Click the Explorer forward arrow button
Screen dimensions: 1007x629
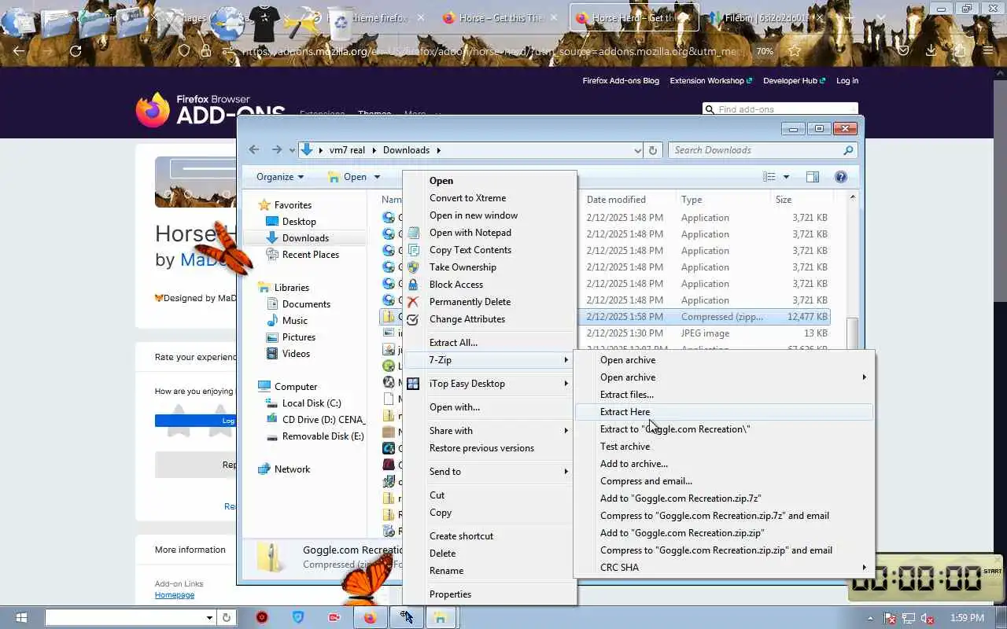[276, 149]
